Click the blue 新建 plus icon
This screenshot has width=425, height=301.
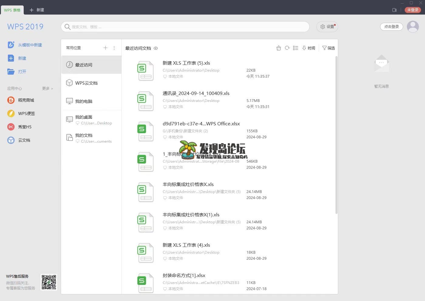(x=11, y=58)
